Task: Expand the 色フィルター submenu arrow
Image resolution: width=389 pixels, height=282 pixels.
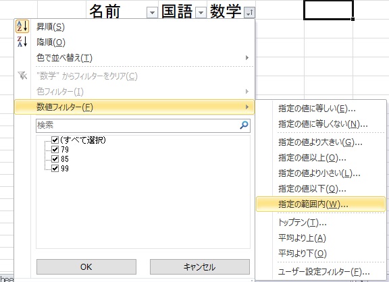Action: (247, 92)
